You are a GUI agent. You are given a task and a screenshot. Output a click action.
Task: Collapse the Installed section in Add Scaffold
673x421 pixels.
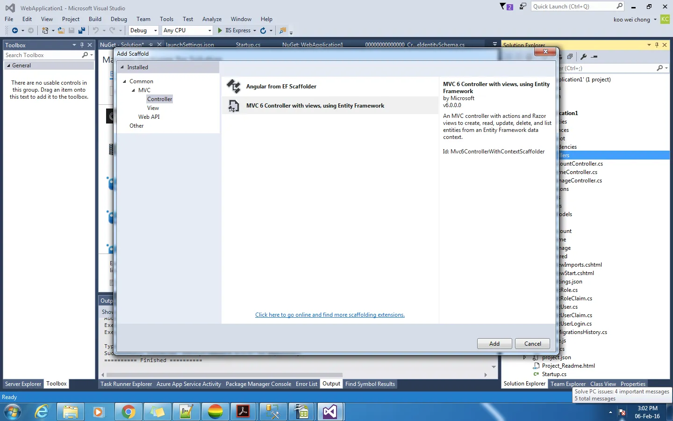122,67
